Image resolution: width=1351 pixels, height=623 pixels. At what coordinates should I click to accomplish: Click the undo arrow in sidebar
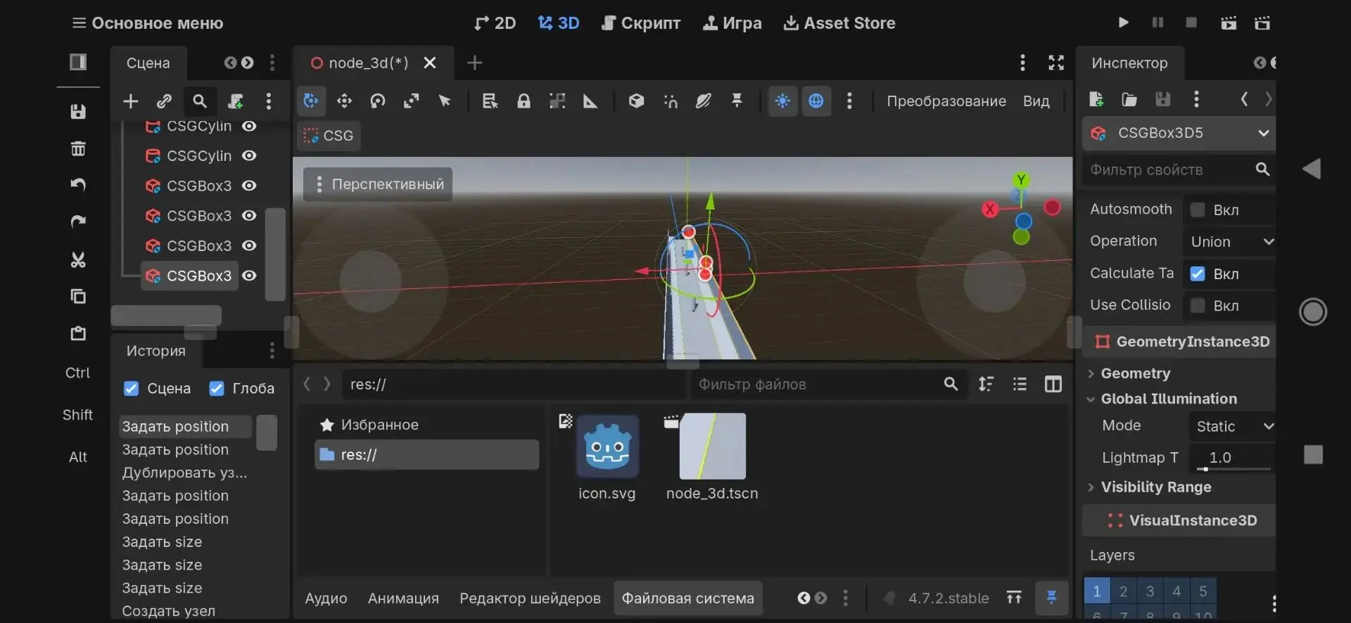point(78,185)
